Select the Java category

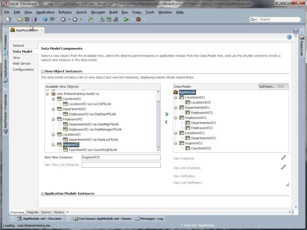coord(16,57)
